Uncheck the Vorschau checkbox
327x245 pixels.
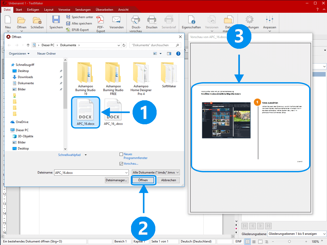click(x=121, y=164)
